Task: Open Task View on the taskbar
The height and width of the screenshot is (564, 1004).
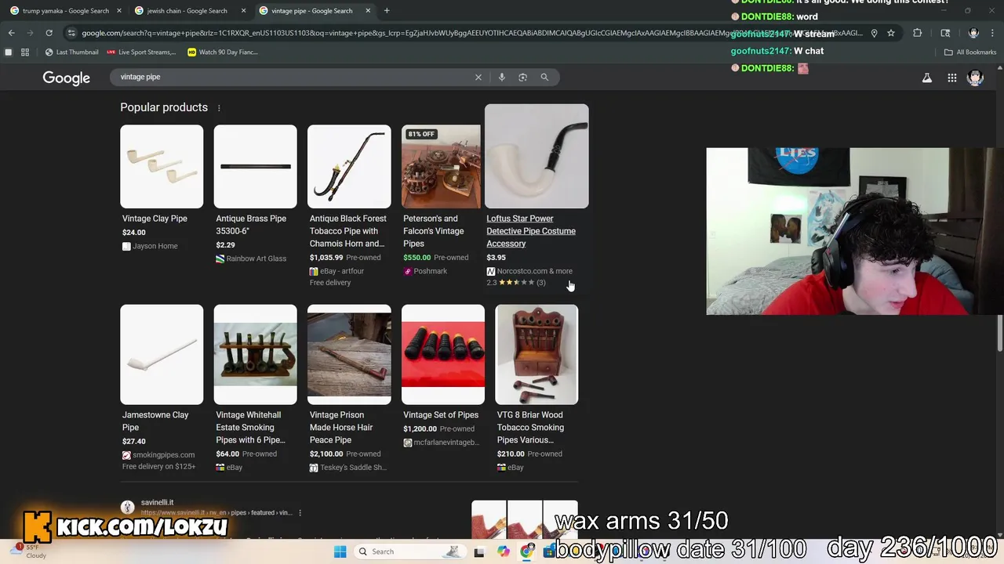Action: point(478,551)
